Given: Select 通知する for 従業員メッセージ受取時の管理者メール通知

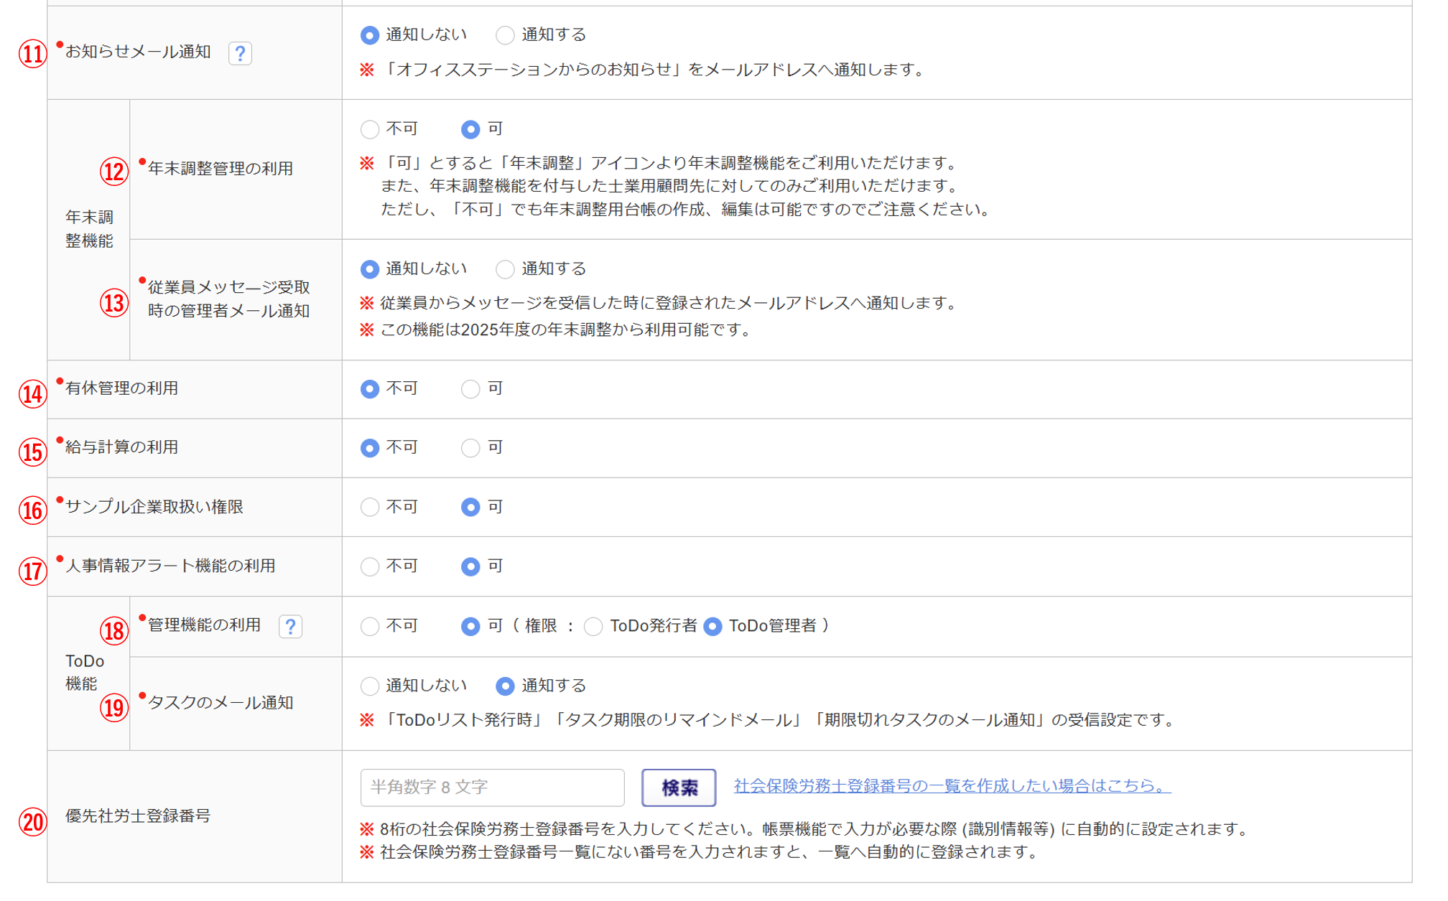Looking at the screenshot, I should click(505, 269).
